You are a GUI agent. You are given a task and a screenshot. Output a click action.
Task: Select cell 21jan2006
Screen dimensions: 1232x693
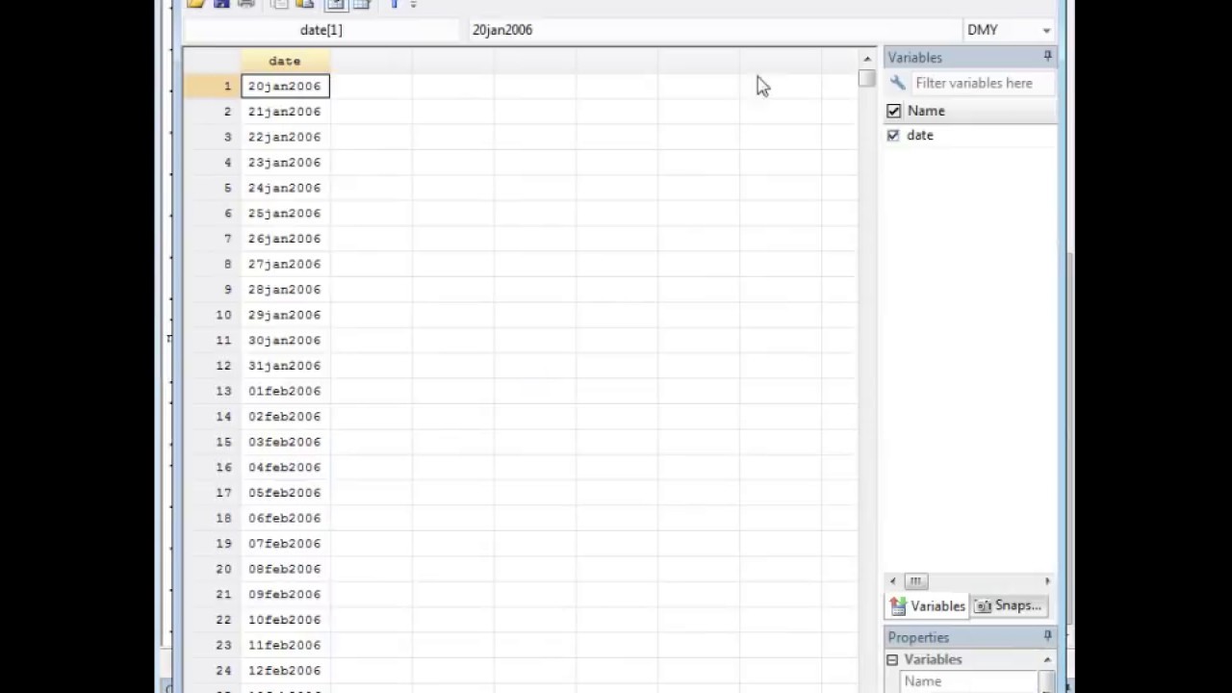click(285, 112)
